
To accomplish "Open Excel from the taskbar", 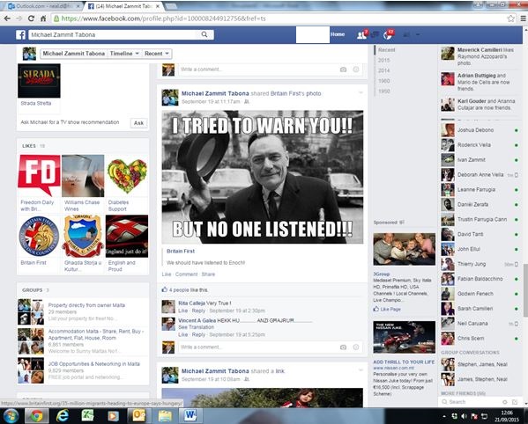I will click(87, 416).
